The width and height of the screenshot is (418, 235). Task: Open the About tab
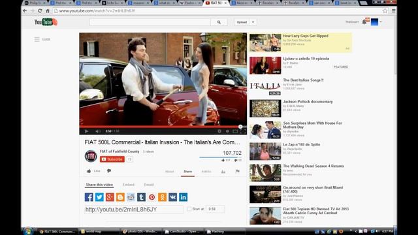pyautogui.click(x=170, y=172)
